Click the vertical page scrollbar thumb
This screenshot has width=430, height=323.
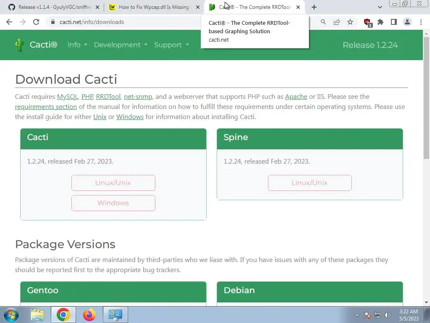426,98
